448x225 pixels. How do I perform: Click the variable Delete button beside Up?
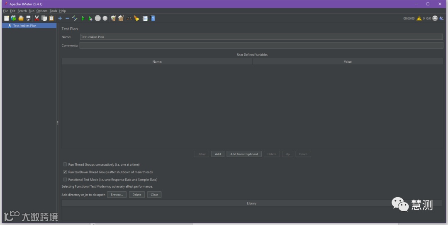click(272, 154)
